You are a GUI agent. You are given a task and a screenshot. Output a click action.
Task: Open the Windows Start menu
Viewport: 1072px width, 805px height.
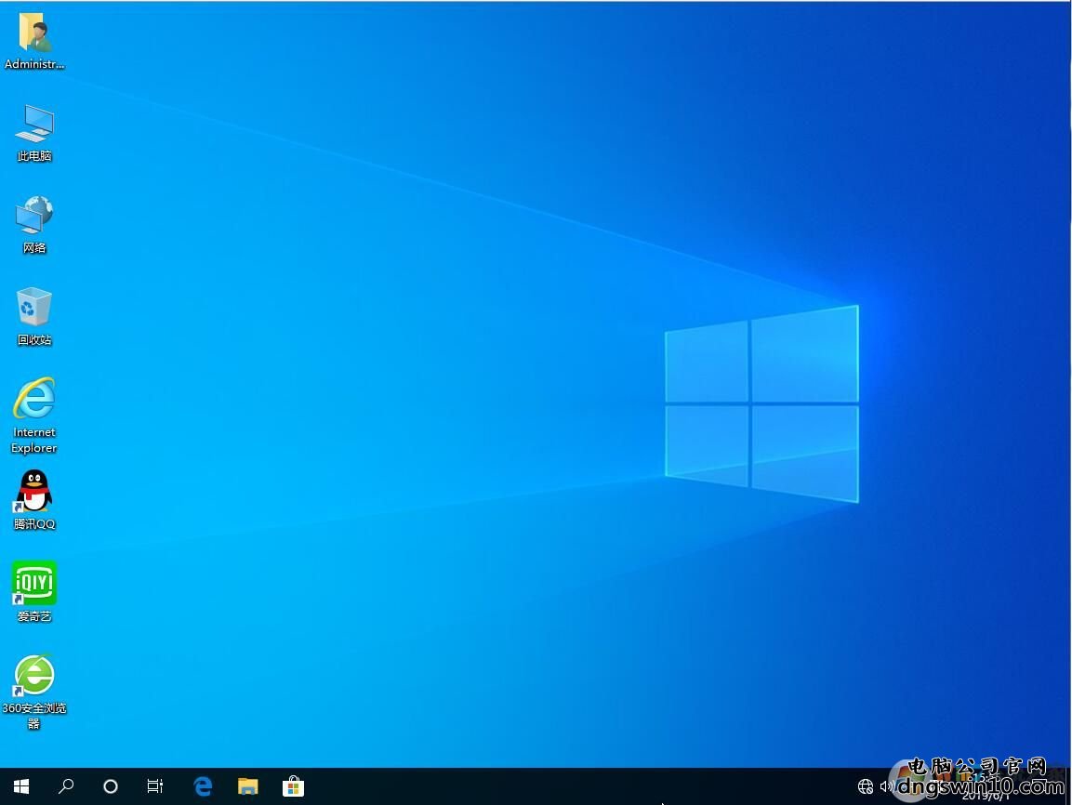[x=21, y=786]
